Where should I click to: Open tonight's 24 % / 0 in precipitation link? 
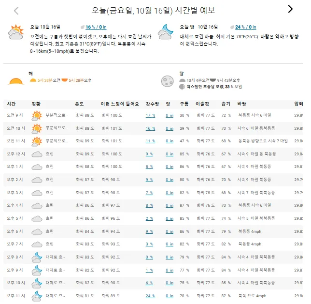(245, 27)
